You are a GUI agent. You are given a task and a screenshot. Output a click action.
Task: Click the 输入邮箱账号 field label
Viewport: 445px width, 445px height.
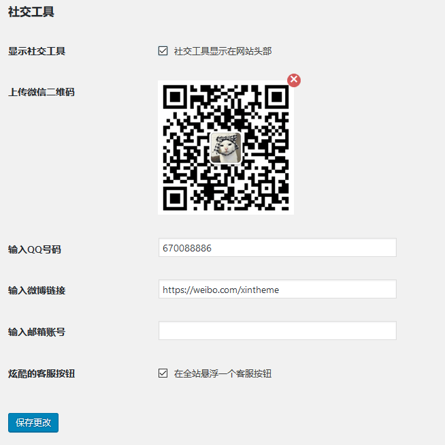tap(37, 332)
